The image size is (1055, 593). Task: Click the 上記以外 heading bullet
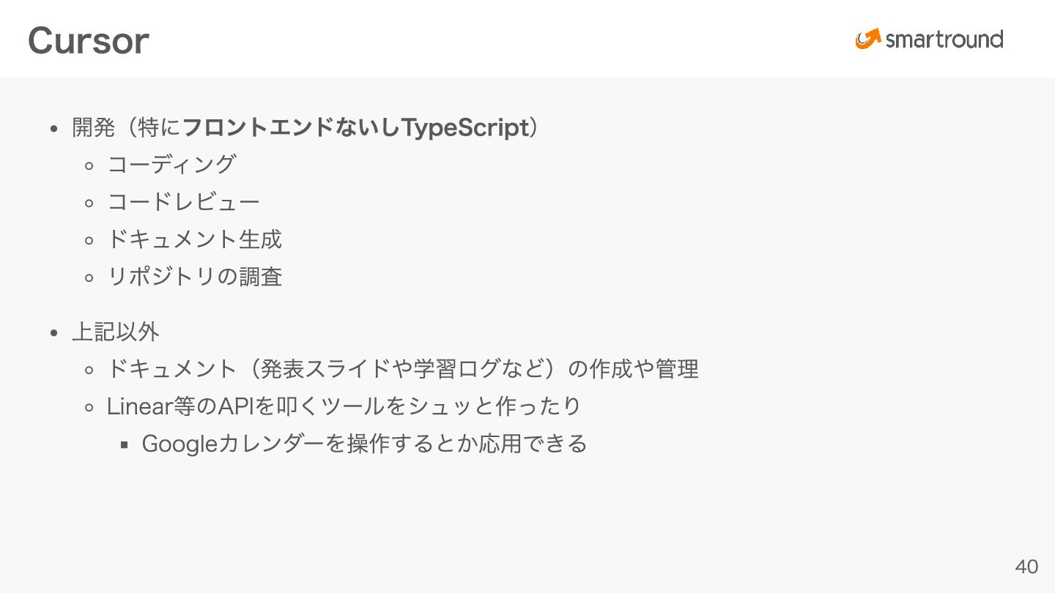coord(116,332)
